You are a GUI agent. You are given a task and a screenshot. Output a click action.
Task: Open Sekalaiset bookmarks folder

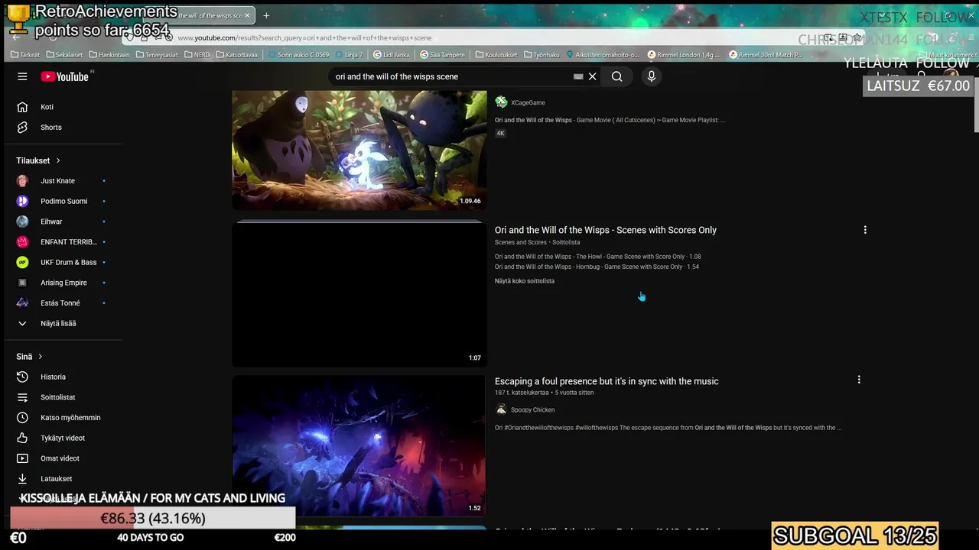pyautogui.click(x=64, y=55)
